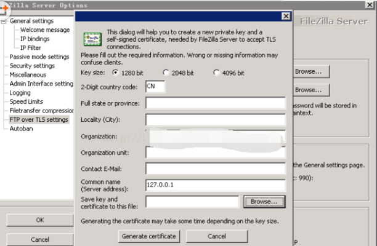Click the Full state or province field

(x=216, y=103)
